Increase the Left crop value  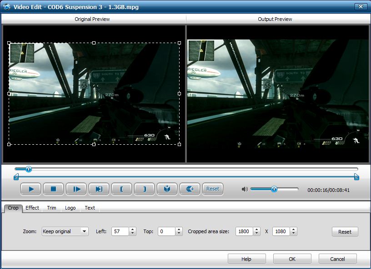point(132,230)
